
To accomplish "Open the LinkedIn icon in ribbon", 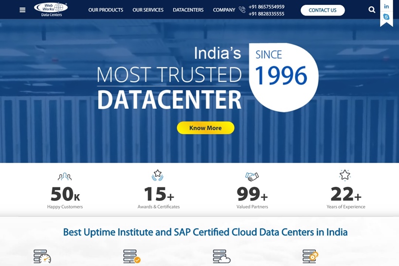I will [386, 6].
